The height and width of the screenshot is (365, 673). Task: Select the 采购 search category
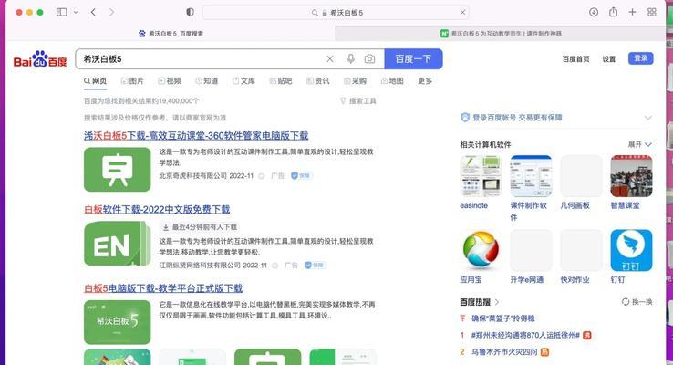355,80
